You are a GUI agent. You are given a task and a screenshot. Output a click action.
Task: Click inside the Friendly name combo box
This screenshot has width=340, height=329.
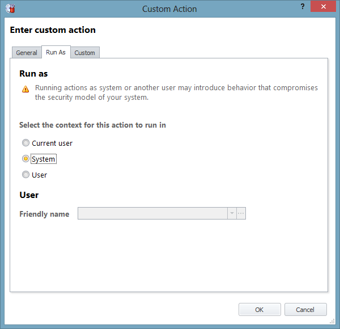coord(152,213)
